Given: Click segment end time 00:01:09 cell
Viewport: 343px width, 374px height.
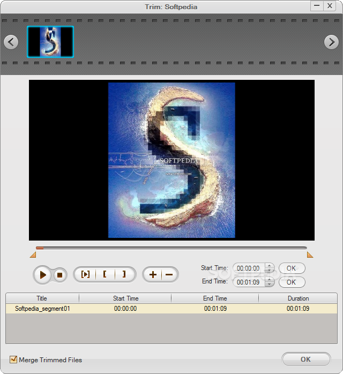Looking at the screenshot, I should 215,309.
